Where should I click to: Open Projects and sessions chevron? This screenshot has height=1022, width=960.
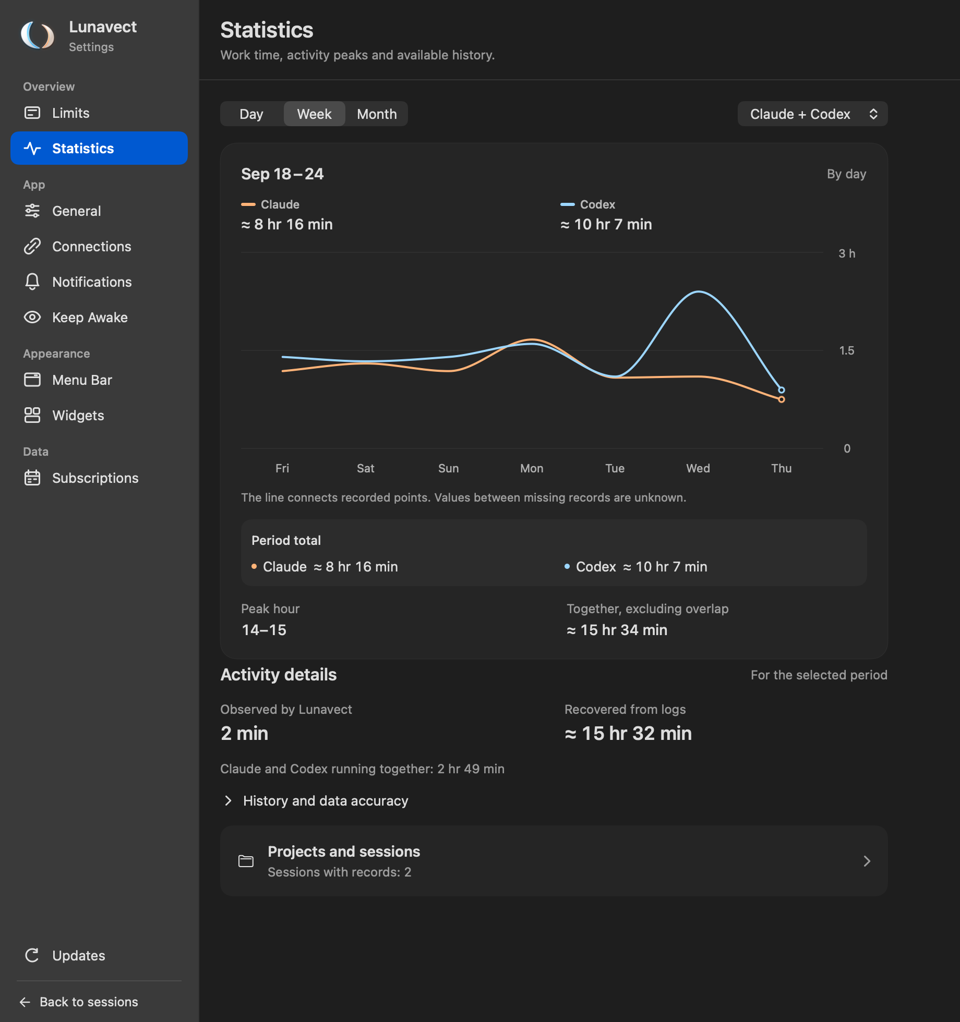tap(867, 861)
